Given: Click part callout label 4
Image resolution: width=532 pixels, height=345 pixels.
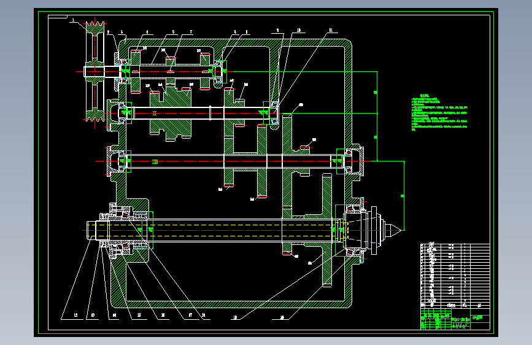Looking at the screenshot, I should [x=147, y=32].
